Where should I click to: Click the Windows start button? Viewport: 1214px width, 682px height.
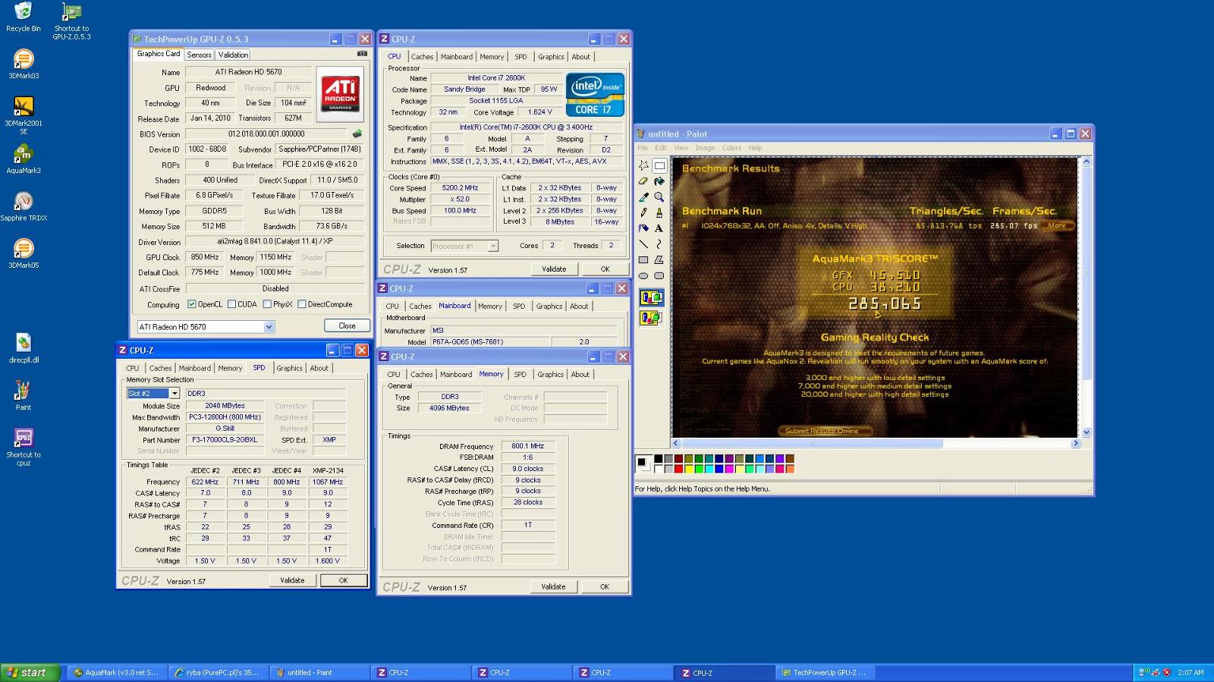(30, 672)
